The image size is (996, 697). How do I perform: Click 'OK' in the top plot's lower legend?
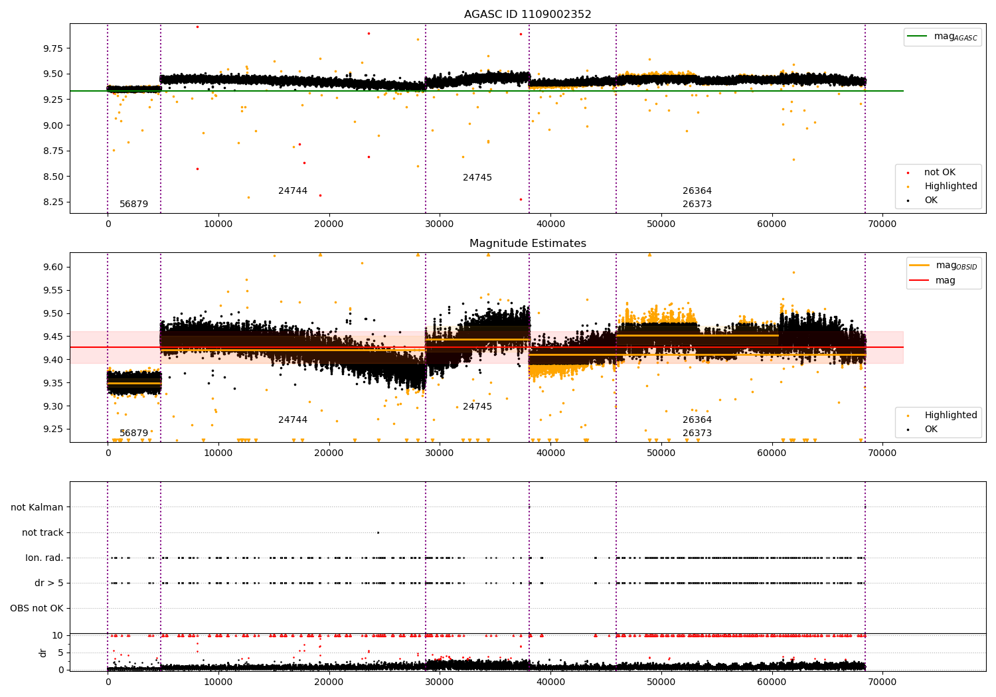[931, 200]
